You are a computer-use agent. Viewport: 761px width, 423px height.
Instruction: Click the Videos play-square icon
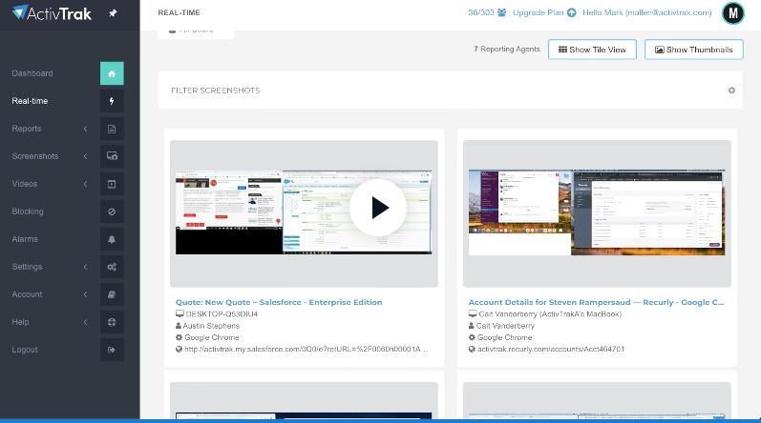click(x=112, y=184)
